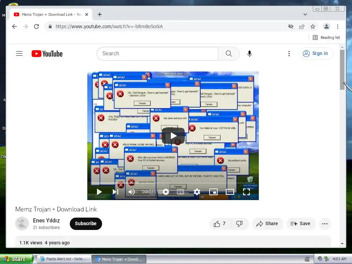
Task: Go back to the previous page
Action: coord(14,26)
